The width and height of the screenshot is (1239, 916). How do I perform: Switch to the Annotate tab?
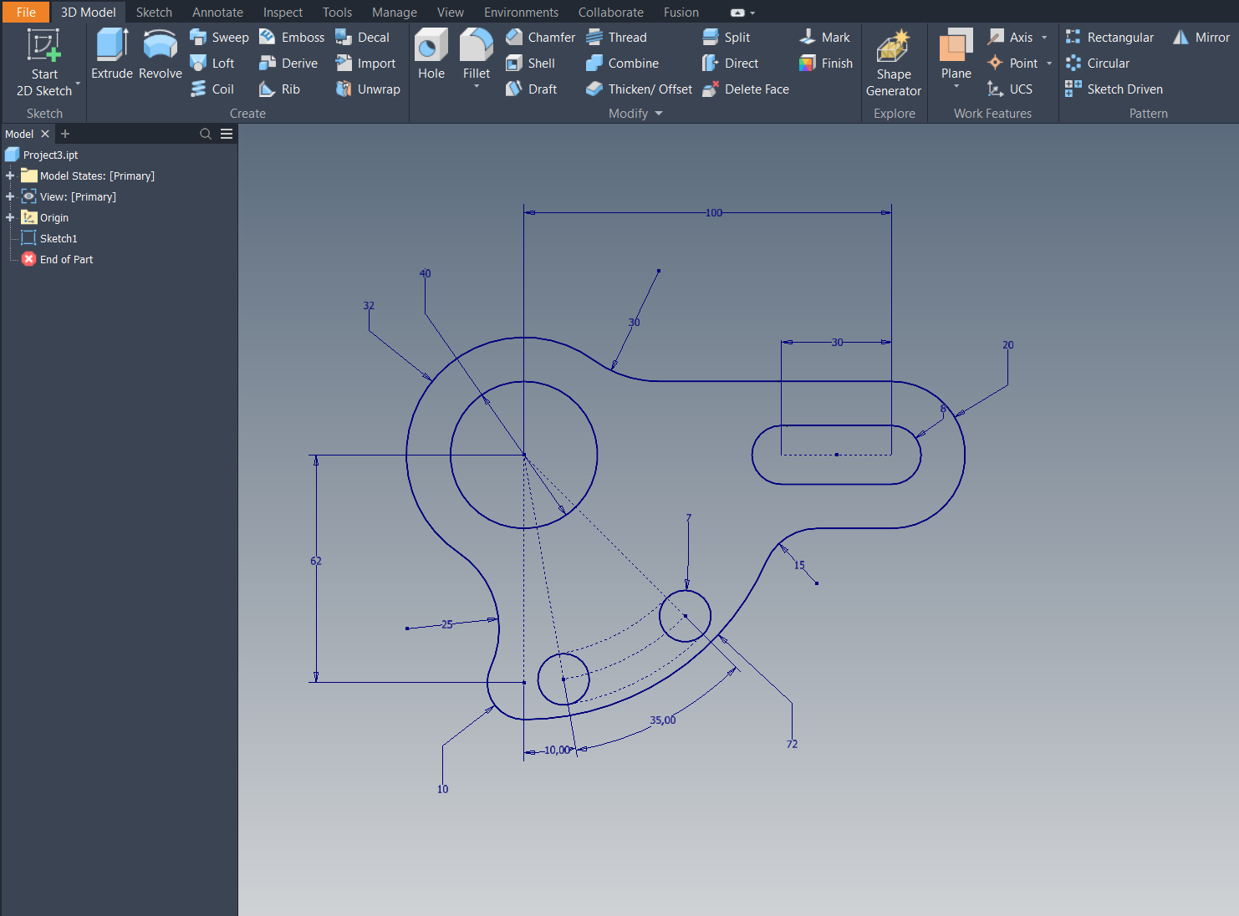(217, 13)
